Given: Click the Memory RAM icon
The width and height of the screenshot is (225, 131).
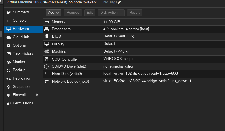Looking at the screenshot, I should click(46, 22).
